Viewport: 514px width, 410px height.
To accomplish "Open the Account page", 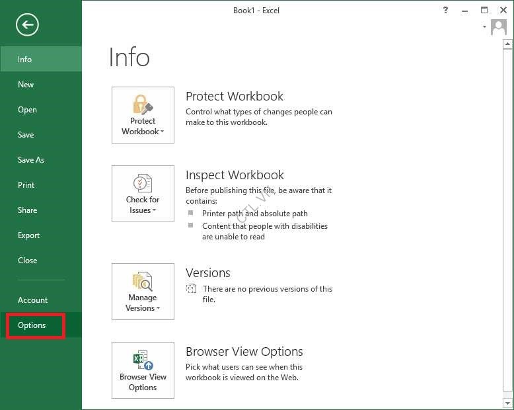I will 41,300.
